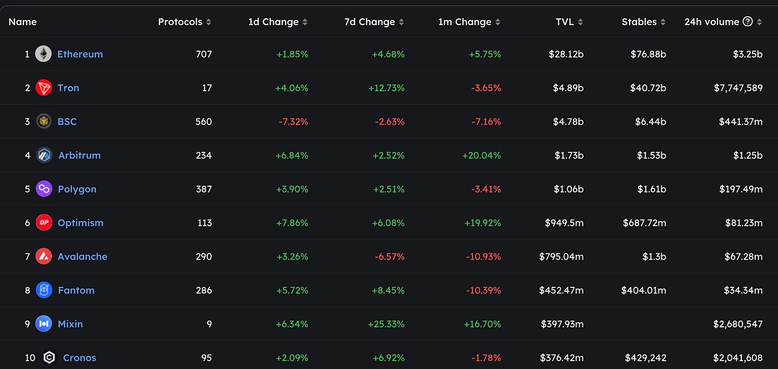
Task: Click the Tron chain logo icon
Action: (43, 88)
